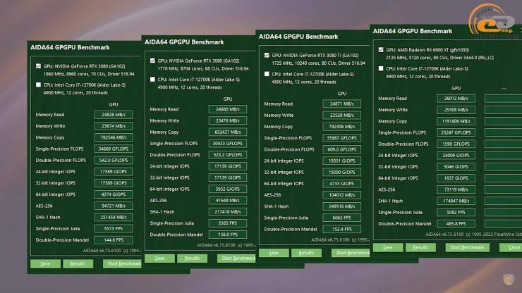Enable CPU checkbox in 1770 MHz RTX 3080 window
Screen dimensions: 522x293
click(x=152, y=80)
